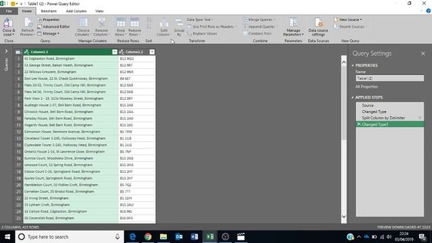Click the Append Queries button
Screen dimensions: 432x243
(x=260, y=27)
